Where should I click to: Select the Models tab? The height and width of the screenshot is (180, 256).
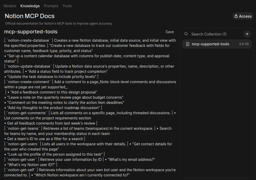tap(10, 6)
